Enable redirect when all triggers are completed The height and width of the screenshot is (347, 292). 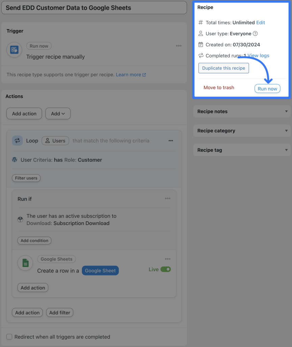9,337
